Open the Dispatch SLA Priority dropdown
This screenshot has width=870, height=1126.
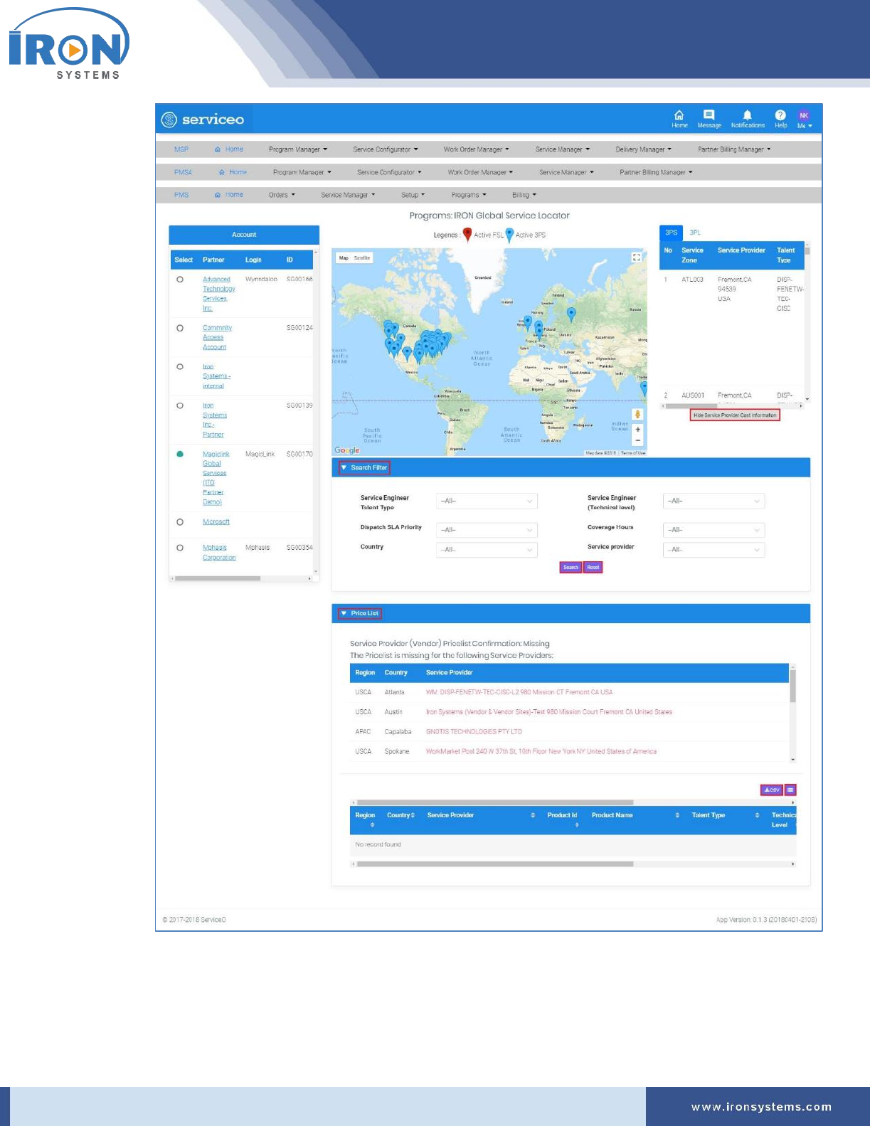pos(487,530)
